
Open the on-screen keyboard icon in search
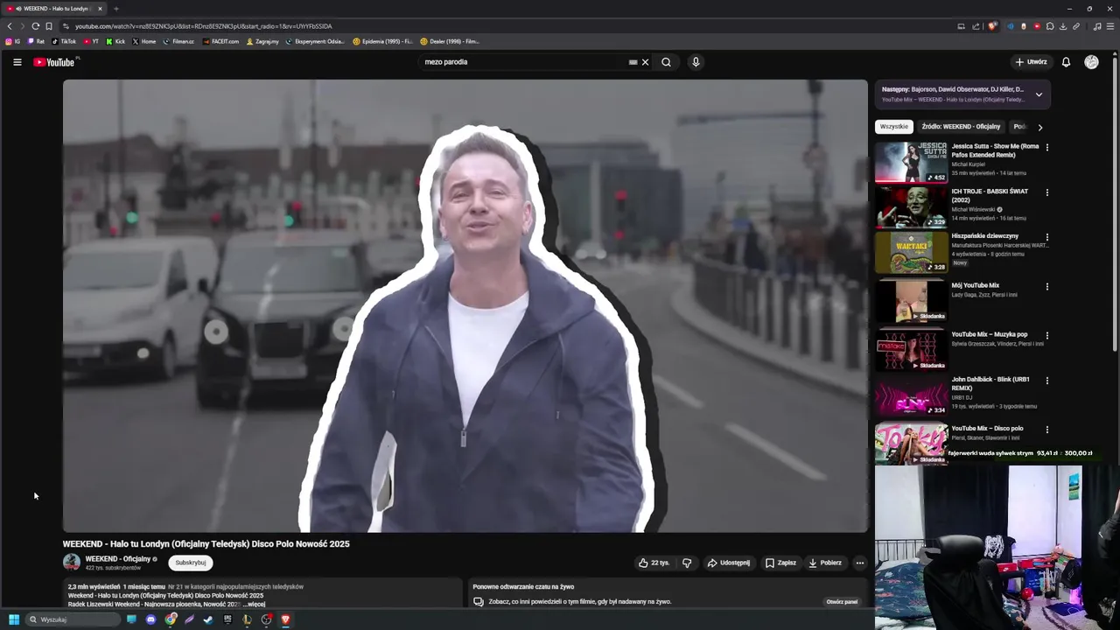pos(633,62)
